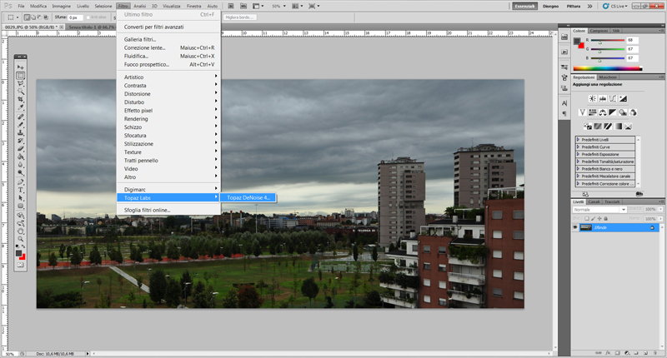The image size is (667, 358).
Task: Select the Type tool in the toolbox
Action: (x=21, y=189)
